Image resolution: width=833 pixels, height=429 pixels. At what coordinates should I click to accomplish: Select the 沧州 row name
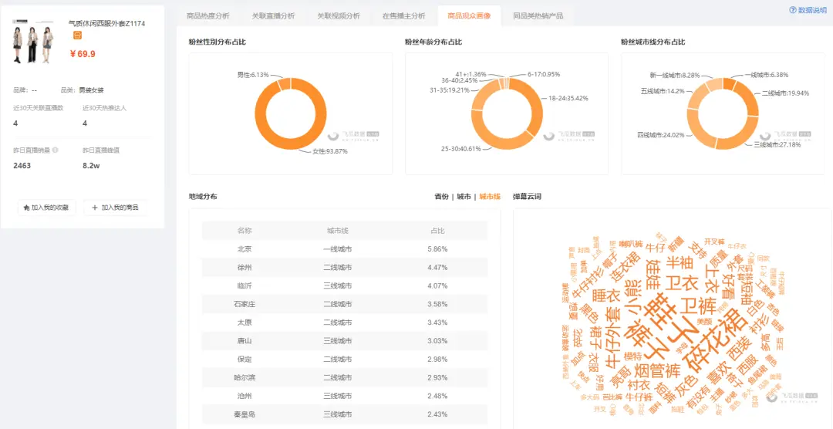pos(245,396)
